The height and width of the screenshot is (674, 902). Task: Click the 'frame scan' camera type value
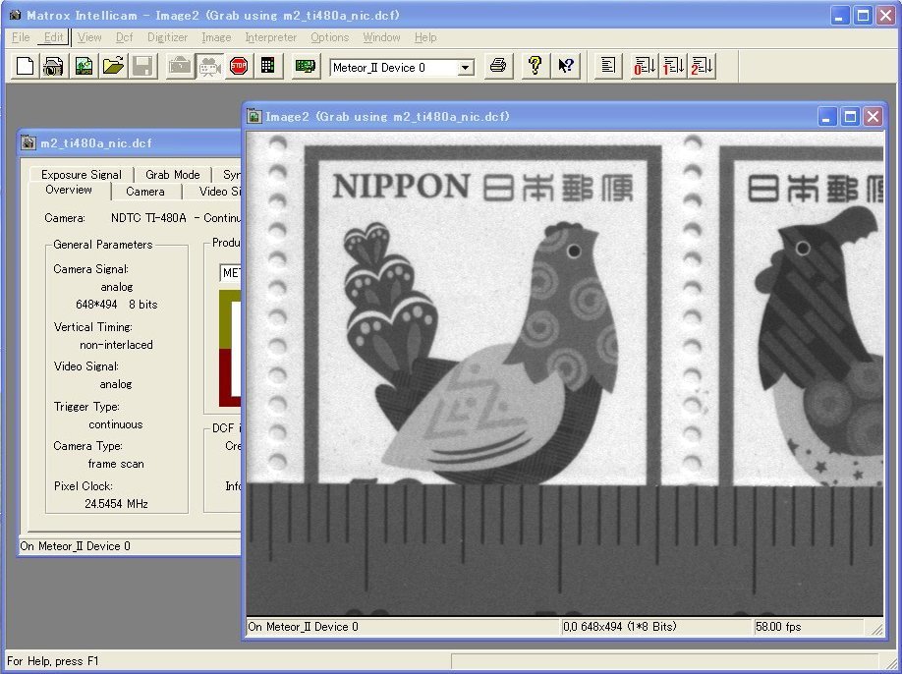click(116, 464)
